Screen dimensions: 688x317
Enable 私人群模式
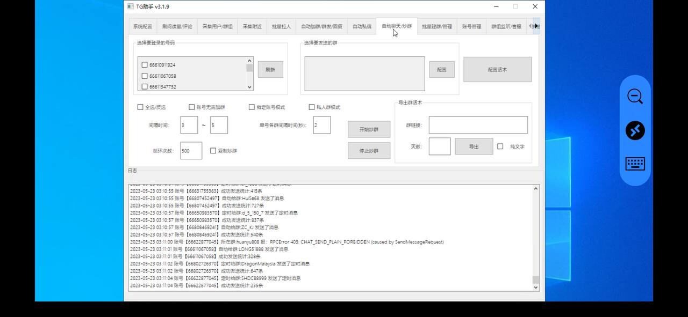coord(312,107)
